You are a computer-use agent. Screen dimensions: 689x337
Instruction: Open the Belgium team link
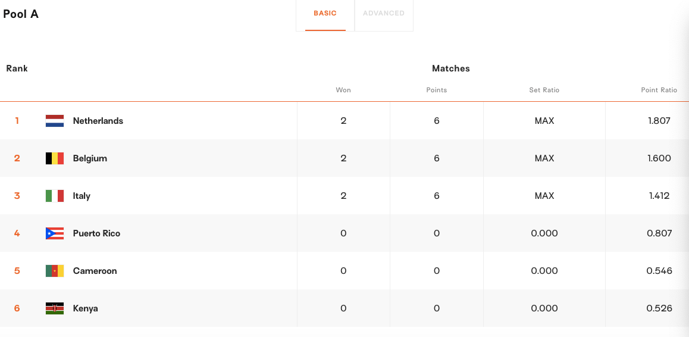tap(90, 158)
